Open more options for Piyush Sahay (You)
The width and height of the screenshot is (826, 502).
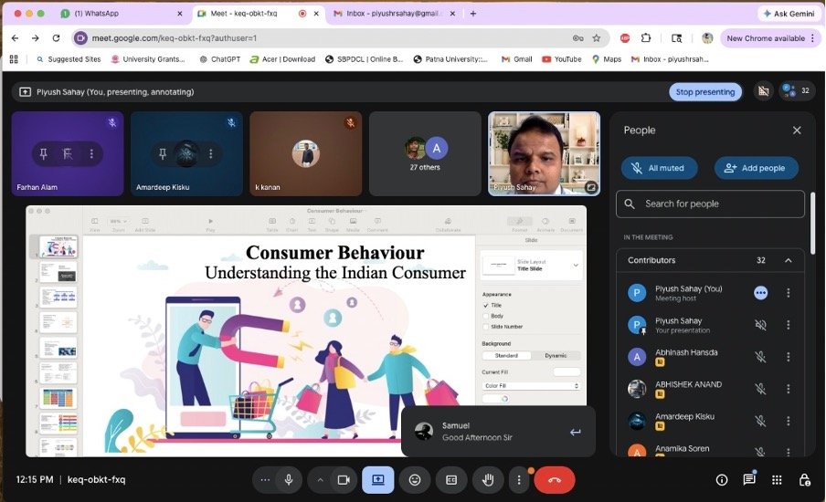click(788, 293)
